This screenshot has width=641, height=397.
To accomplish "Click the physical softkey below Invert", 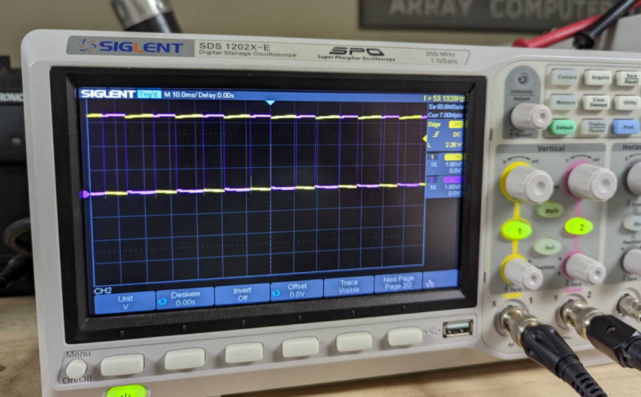I will tap(244, 353).
